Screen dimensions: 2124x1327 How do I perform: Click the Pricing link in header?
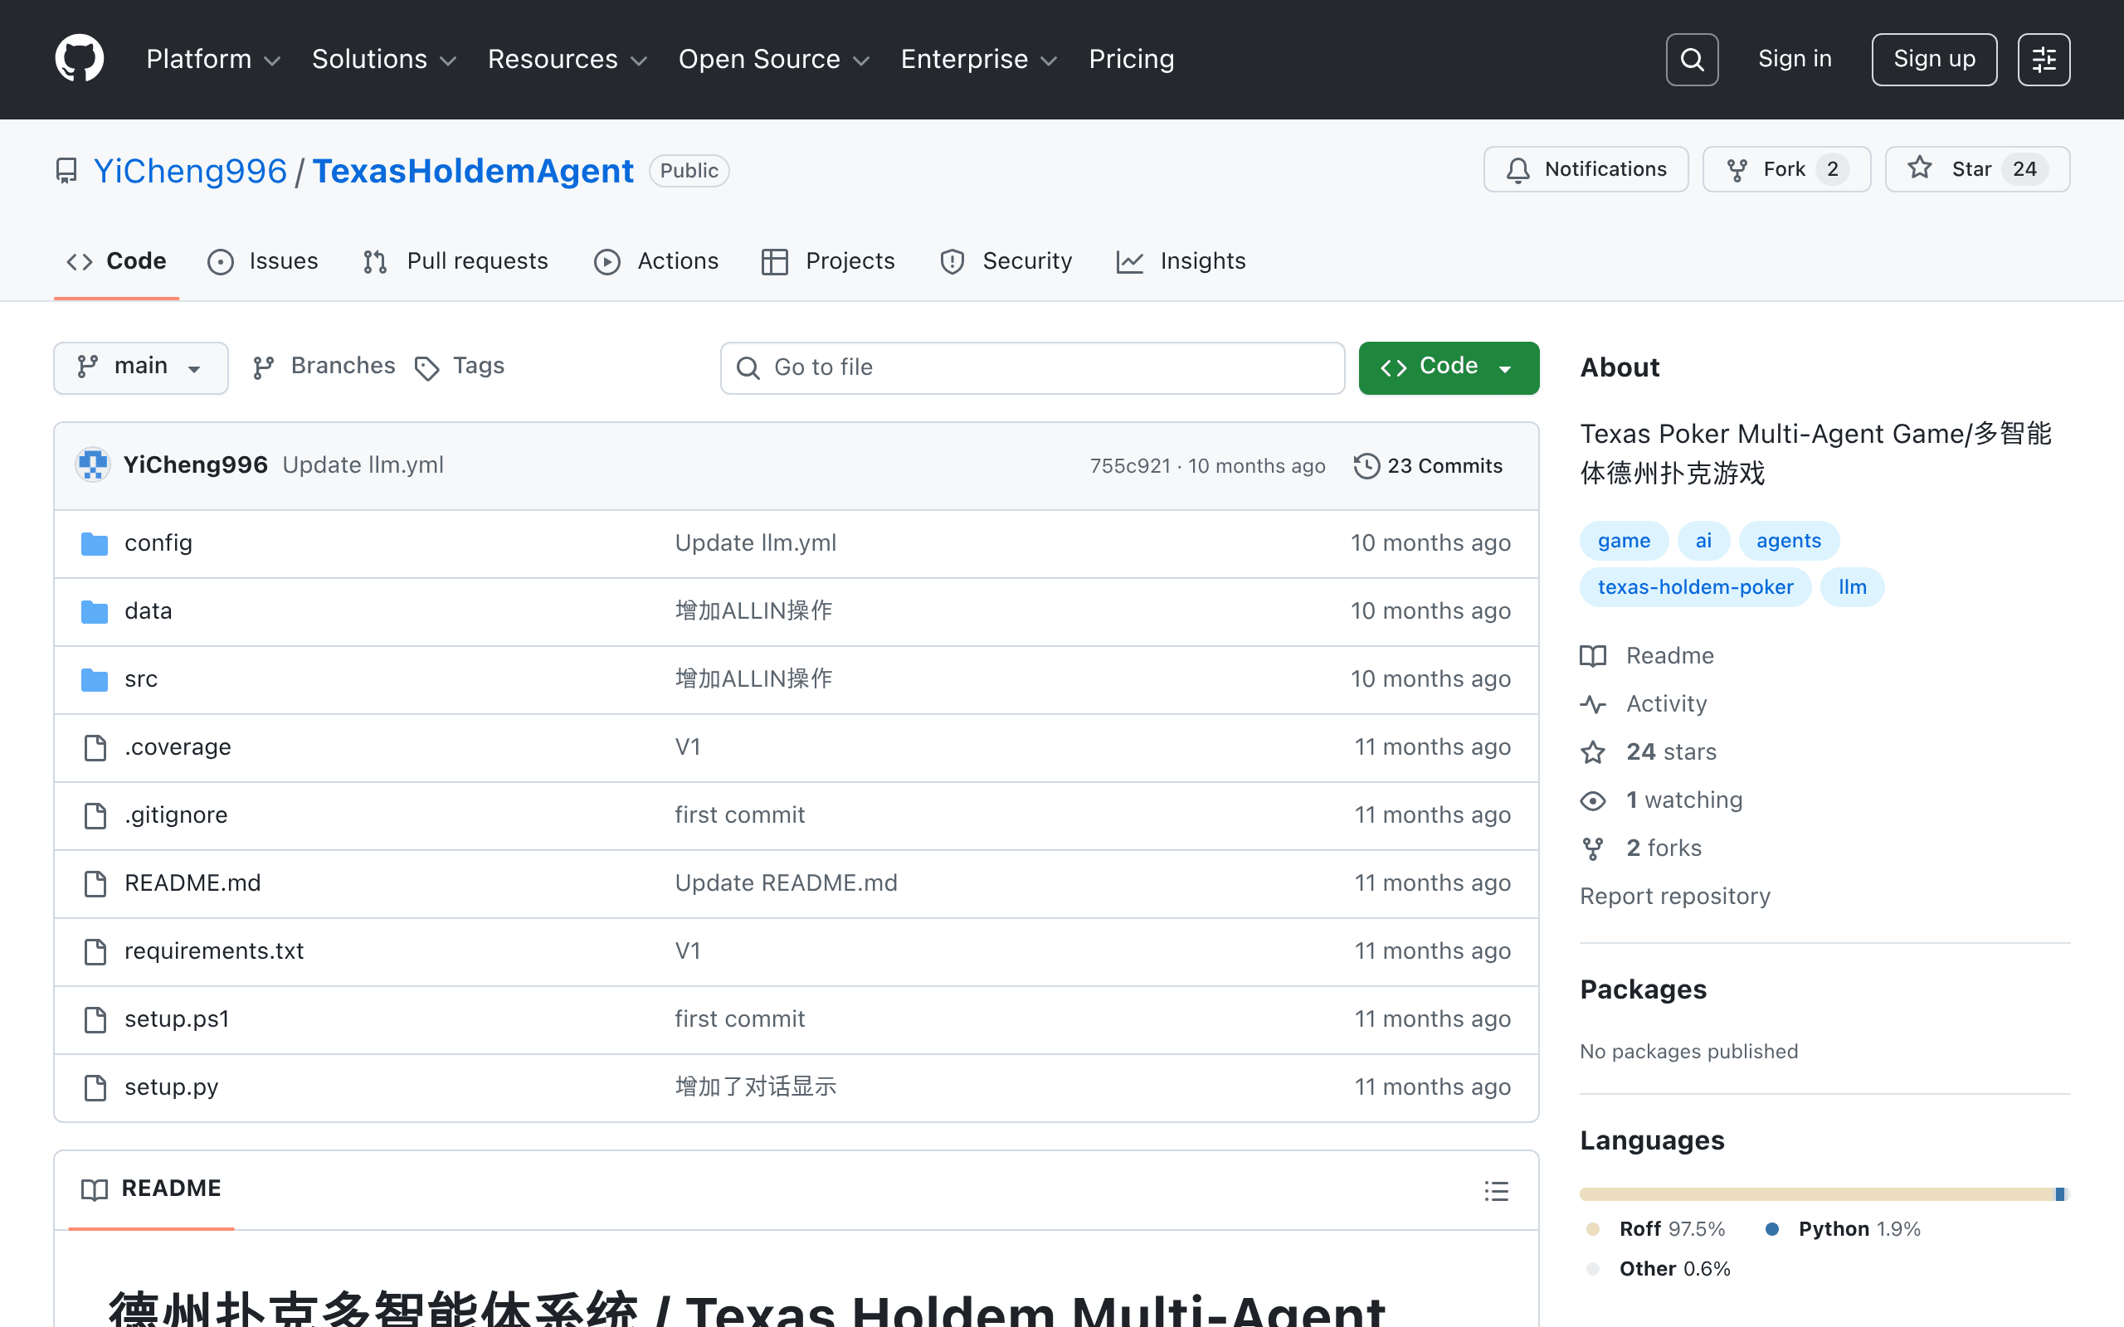click(x=1132, y=59)
